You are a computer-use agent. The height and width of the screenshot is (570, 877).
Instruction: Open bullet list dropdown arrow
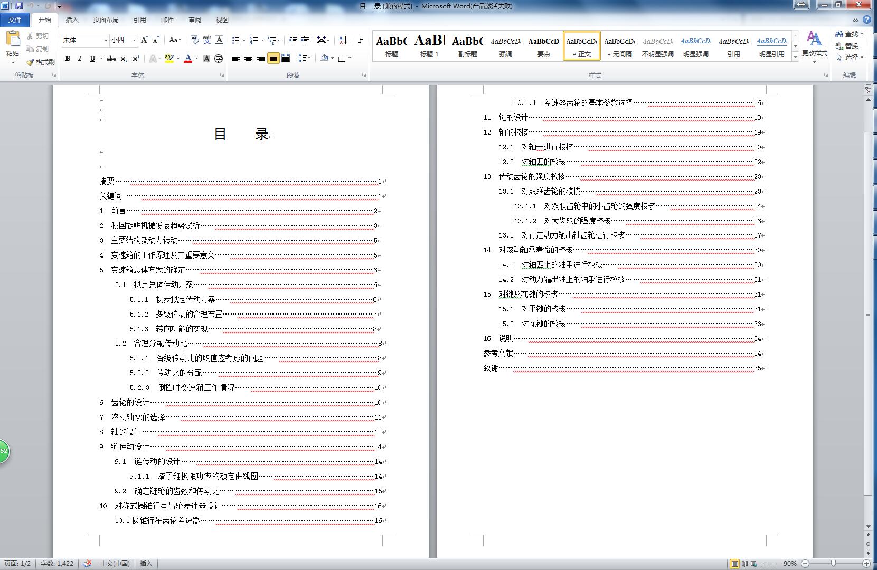tap(244, 40)
